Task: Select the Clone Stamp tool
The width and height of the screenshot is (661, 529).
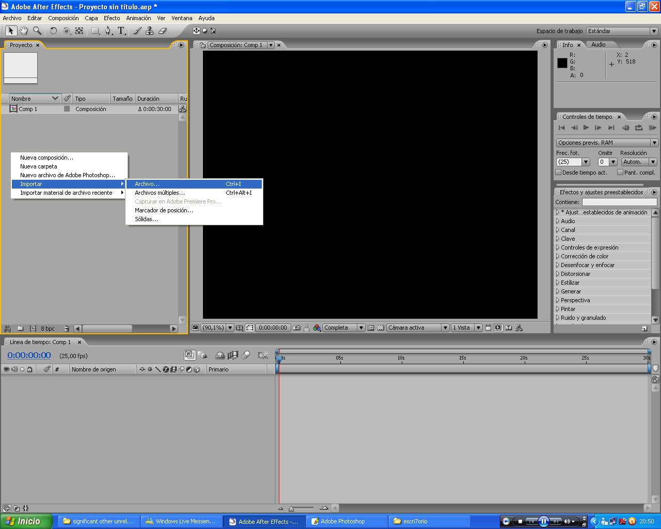Action: pos(150,31)
